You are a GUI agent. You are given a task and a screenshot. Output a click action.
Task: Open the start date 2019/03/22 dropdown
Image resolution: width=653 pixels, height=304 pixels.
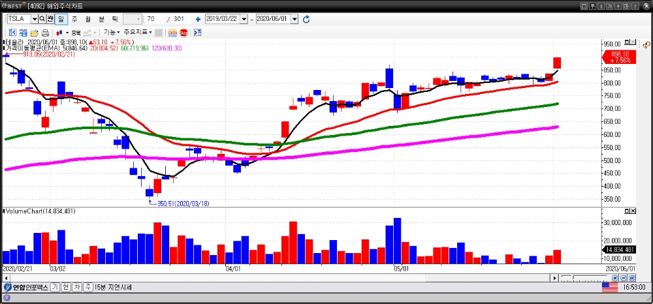[x=244, y=20]
